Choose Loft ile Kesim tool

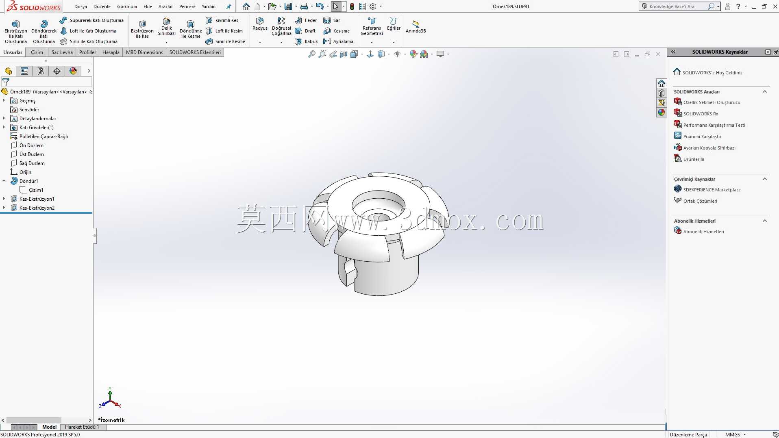[224, 31]
